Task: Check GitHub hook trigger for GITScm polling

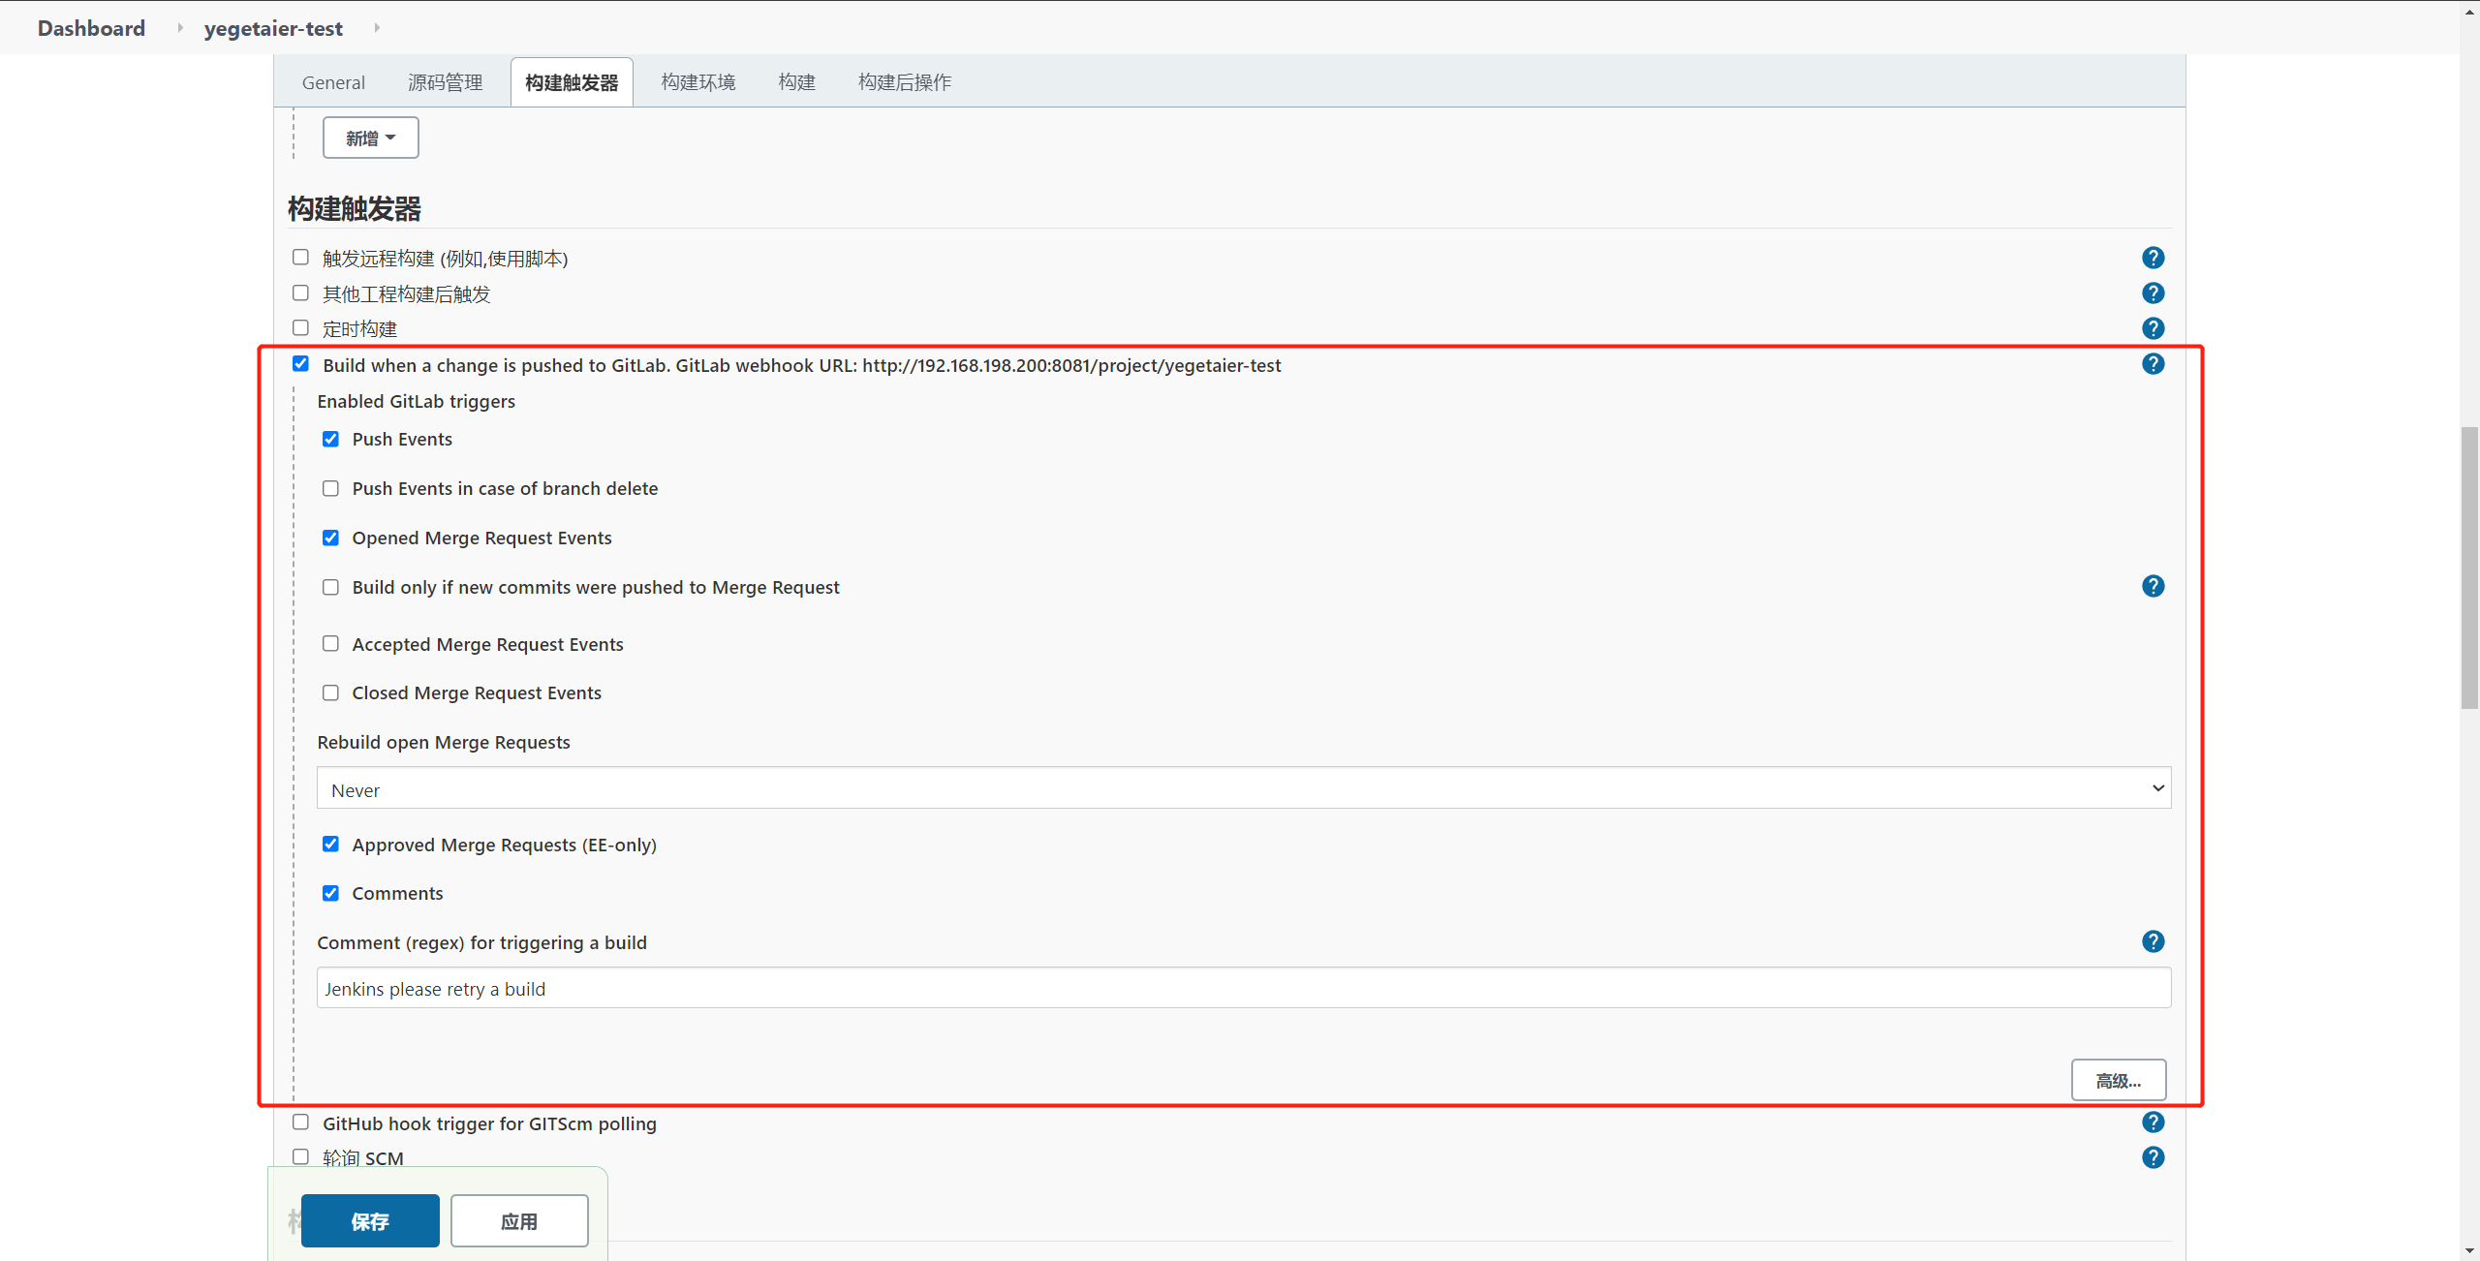Action: tap(300, 1123)
